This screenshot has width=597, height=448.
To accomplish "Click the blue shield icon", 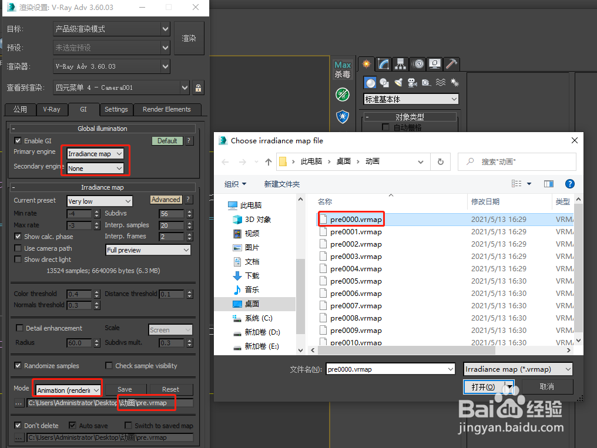I will coord(343,116).
